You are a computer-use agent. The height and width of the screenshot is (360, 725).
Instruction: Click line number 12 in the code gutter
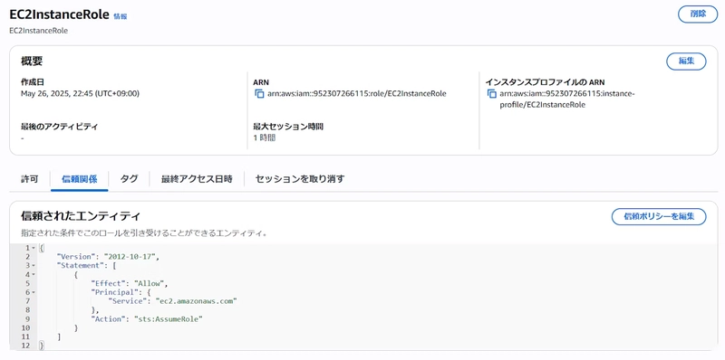[26, 346]
